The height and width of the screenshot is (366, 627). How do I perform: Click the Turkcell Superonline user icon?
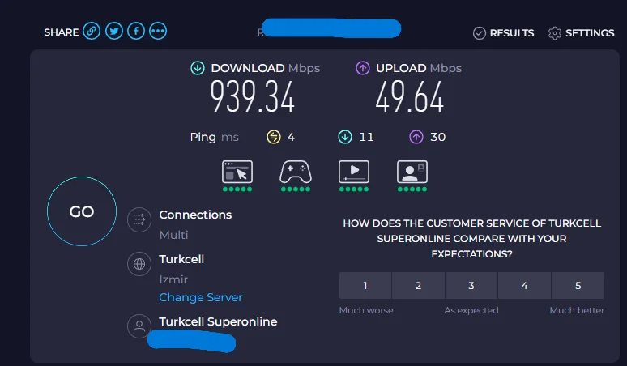[139, 326]
